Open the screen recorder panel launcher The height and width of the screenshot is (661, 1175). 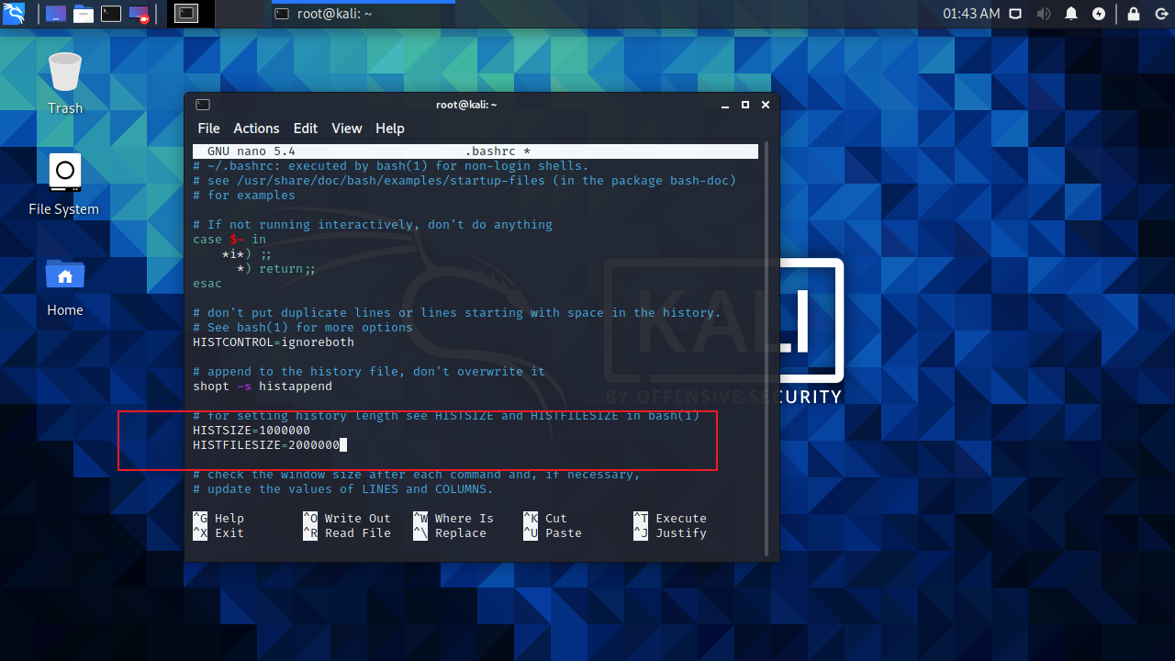(x=140, y=14)
